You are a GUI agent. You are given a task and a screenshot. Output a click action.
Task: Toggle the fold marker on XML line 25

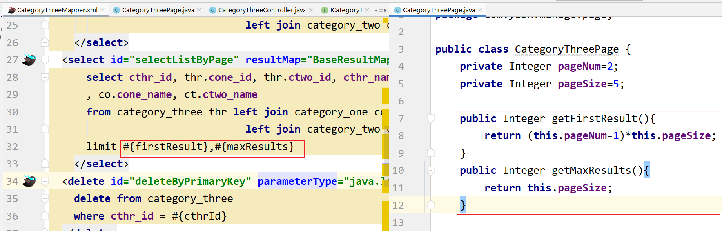pyautogui.click(x=45, y=25)
